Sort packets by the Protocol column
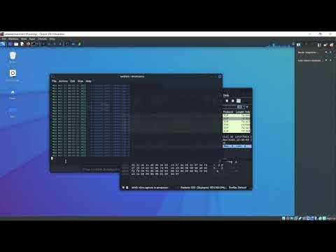The image size is (336, 252). click(x=228, y=112)
